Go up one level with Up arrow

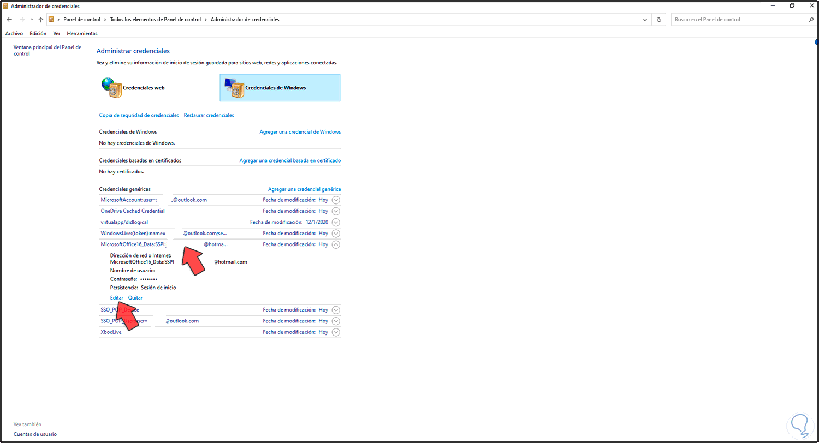pyautogui.click(x=41, y=20)
